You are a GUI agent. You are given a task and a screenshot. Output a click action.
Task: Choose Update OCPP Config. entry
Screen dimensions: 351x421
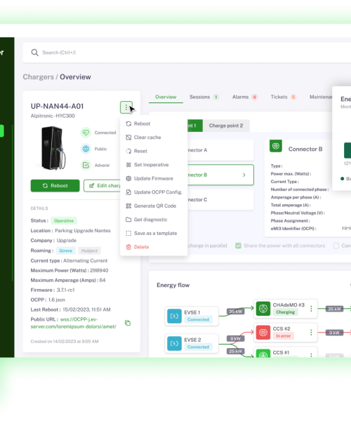click(154, 192)
